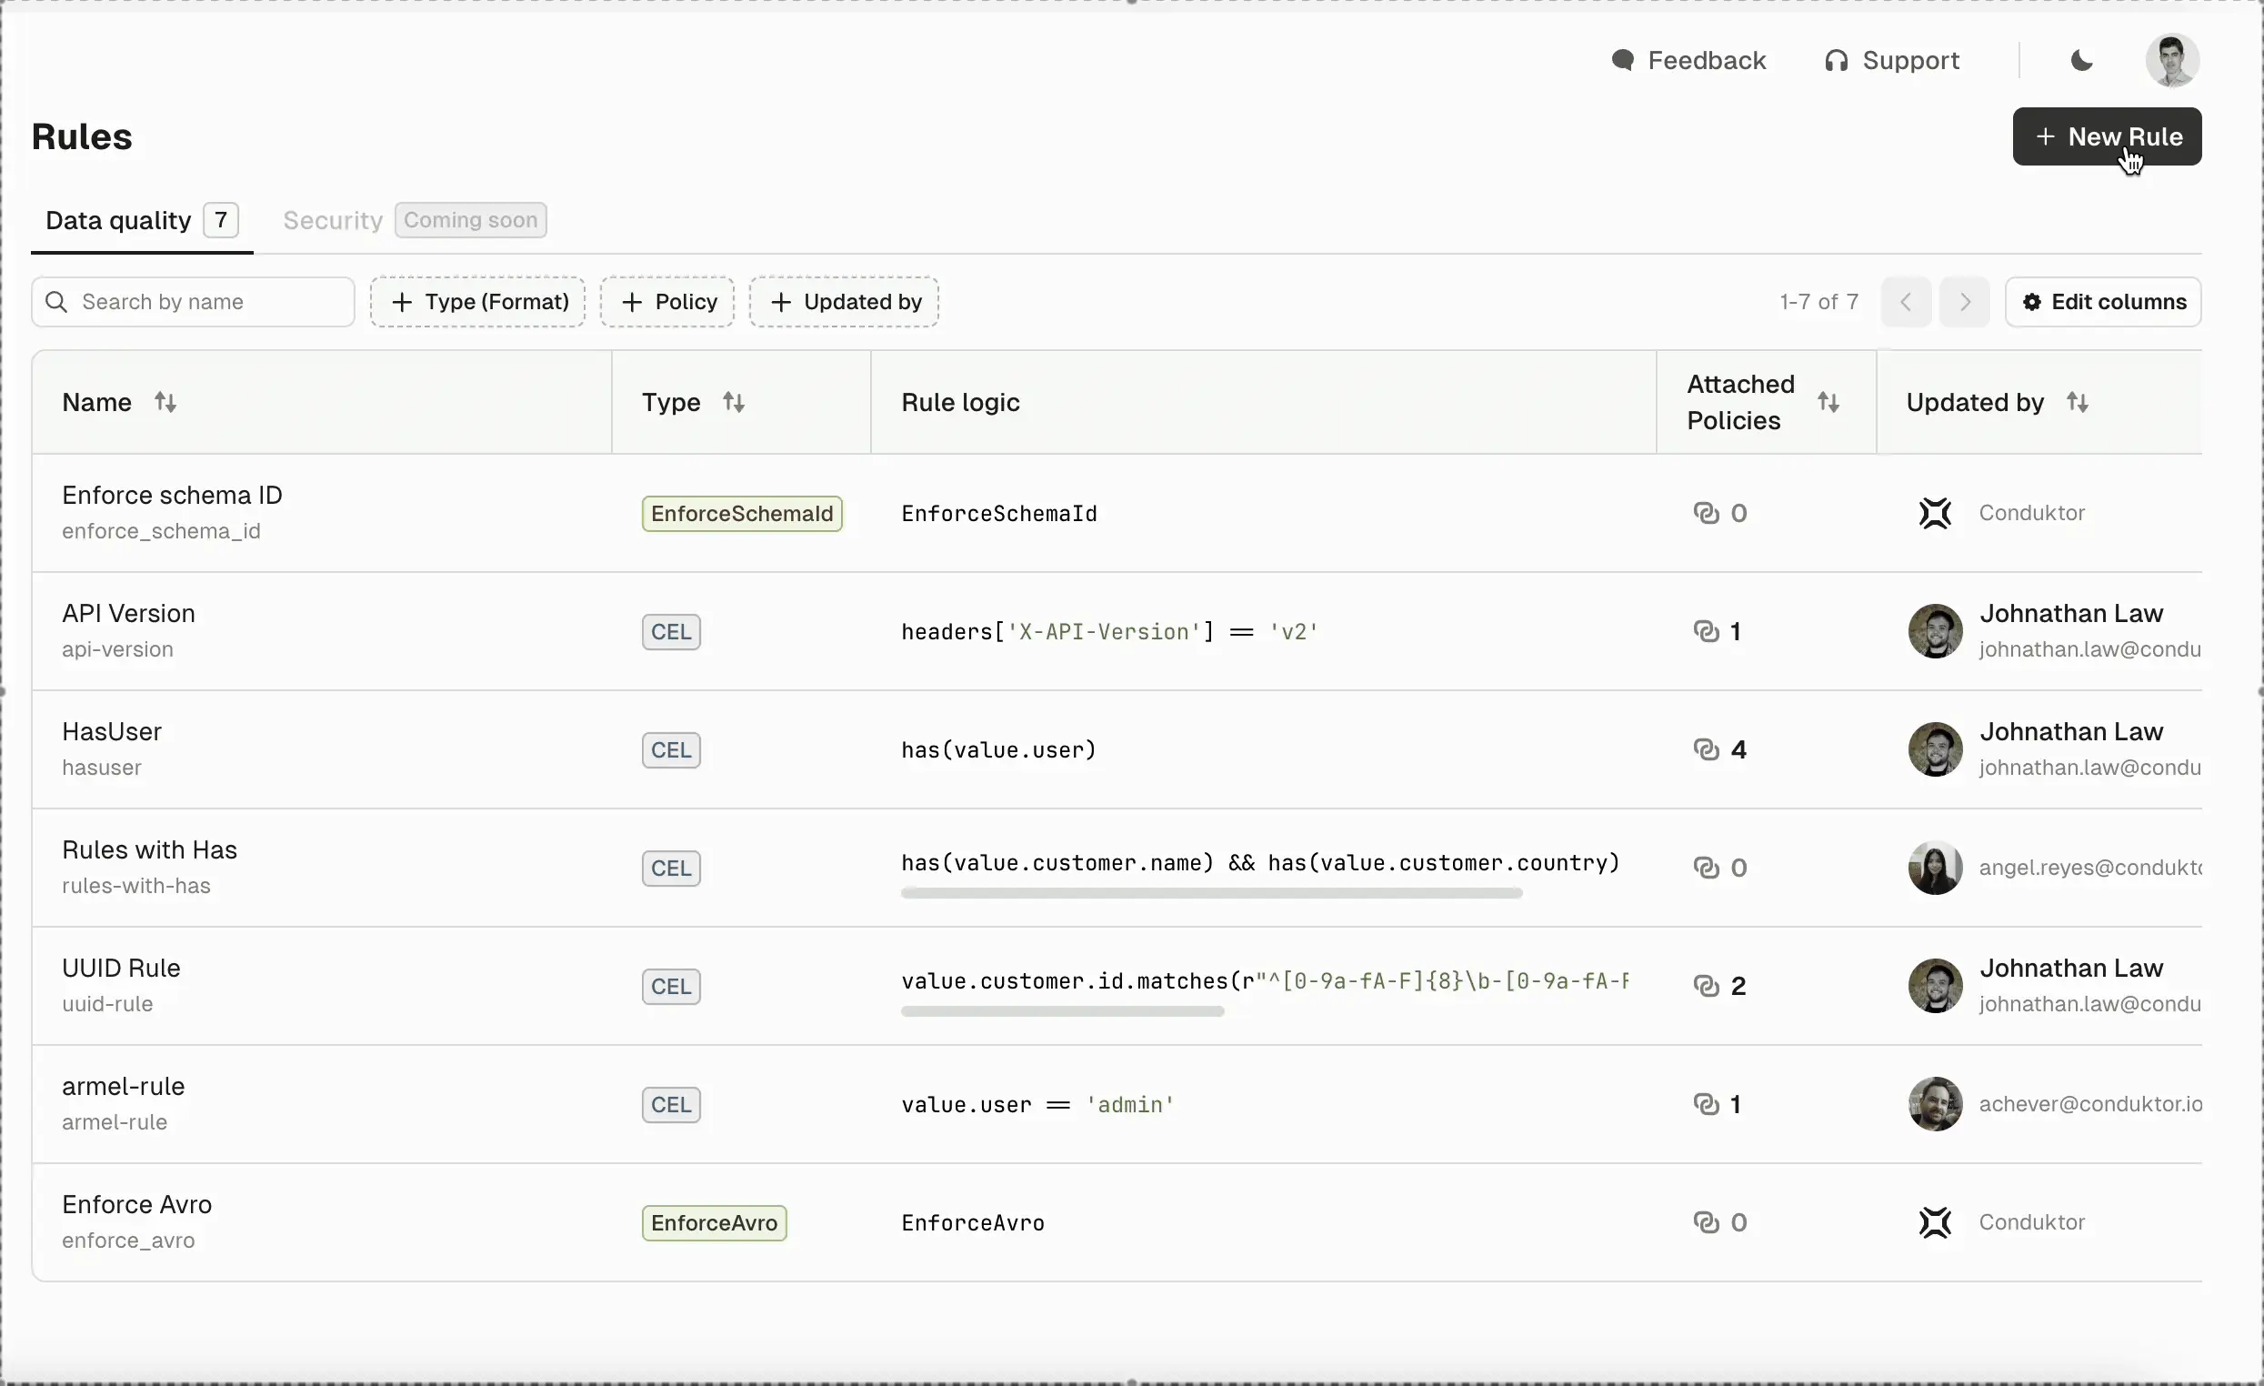Open the Edit columns settings
Viewport: 2264px width, 1386px height.
click(x=2102, y=302)
